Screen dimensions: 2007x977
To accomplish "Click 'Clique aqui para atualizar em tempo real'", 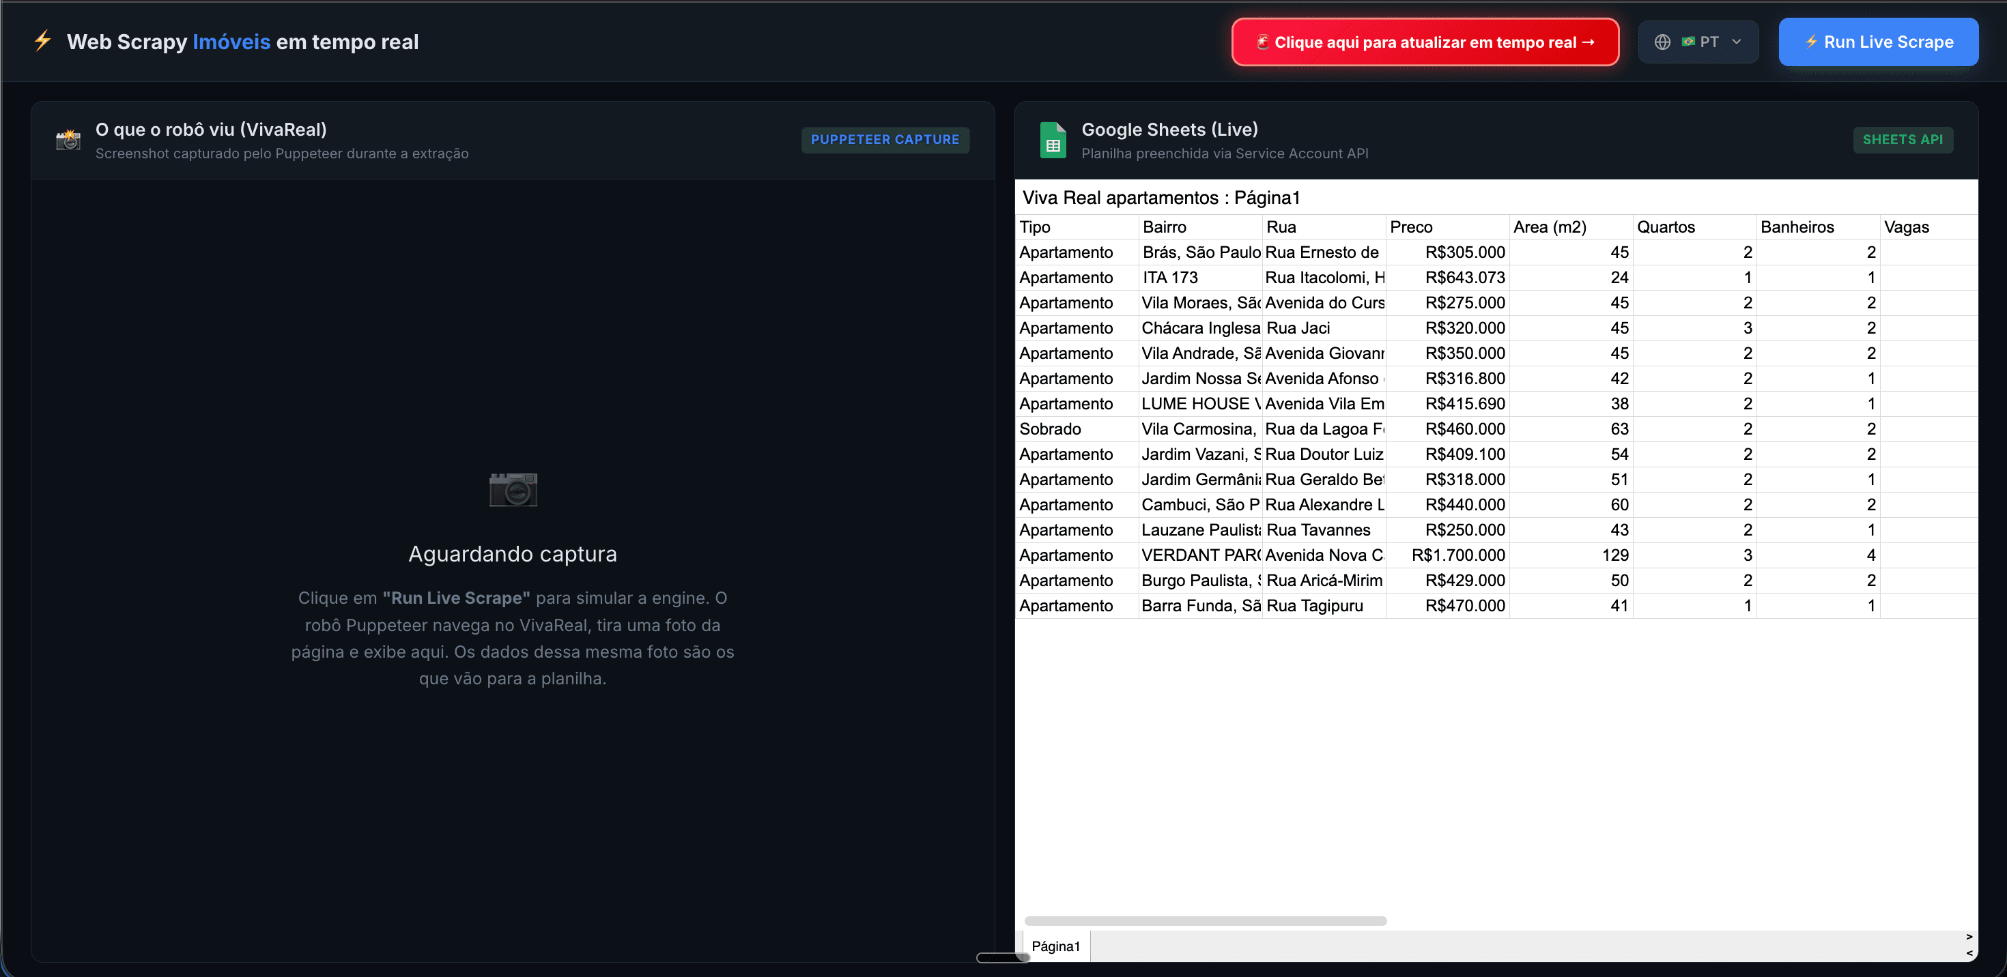I will coord(1425,41).
